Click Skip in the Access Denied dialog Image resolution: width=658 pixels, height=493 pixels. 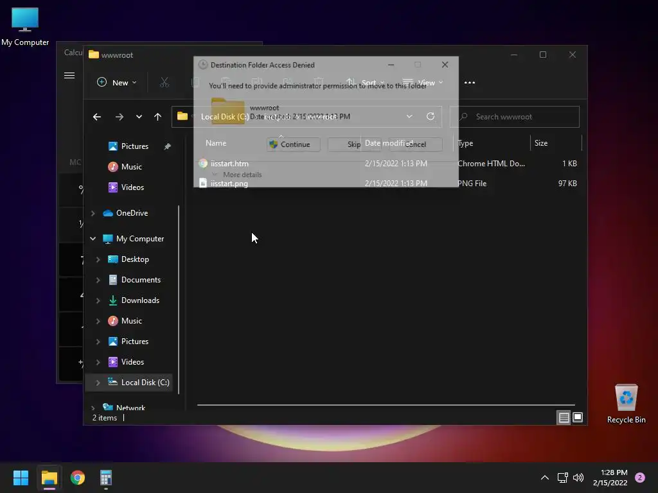coord(354,144)
